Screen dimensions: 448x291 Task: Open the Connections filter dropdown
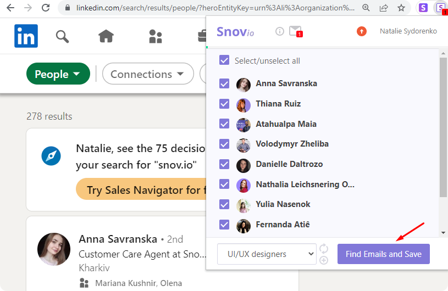pyautogui.click(x=148, y=74)
